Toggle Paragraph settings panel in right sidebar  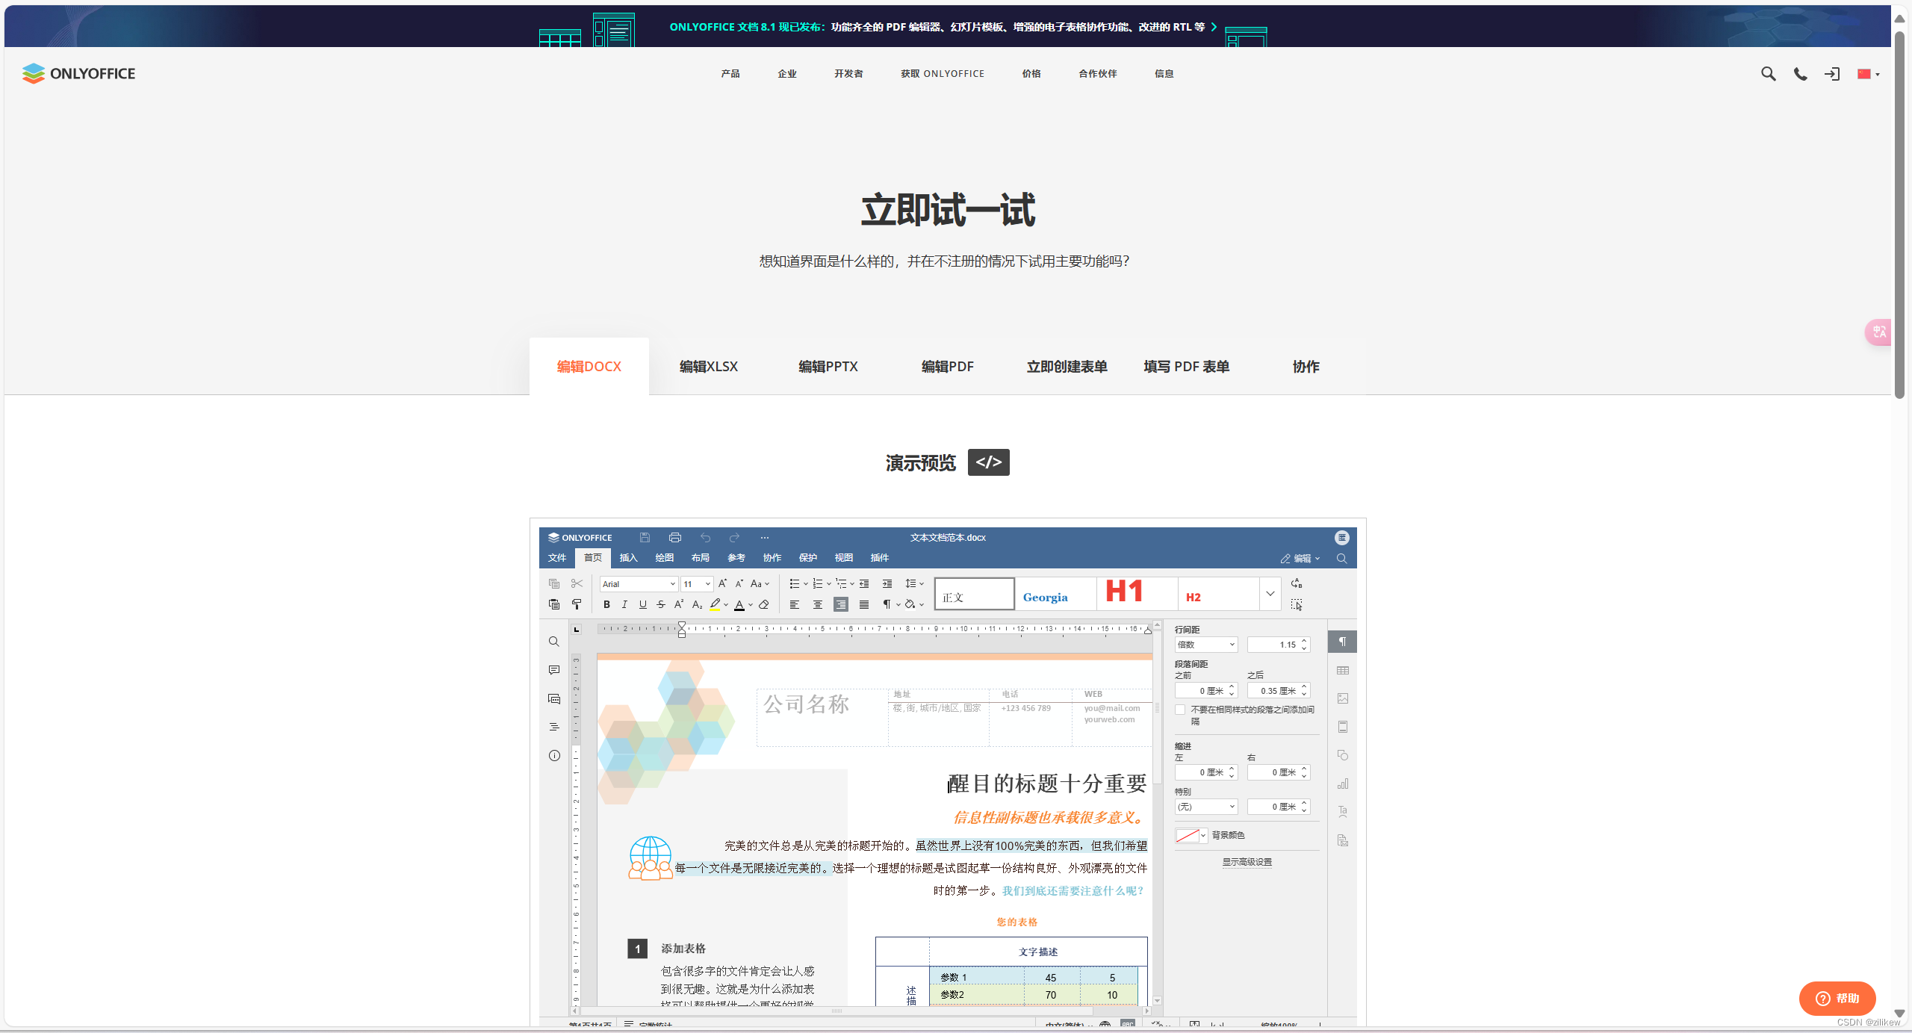click(x=1342, y=642)
